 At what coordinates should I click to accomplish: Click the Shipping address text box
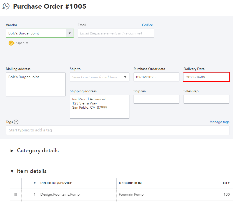pos(99,107)
